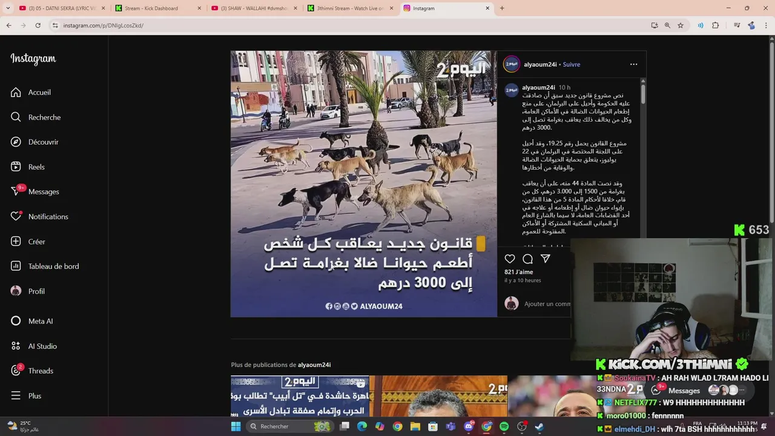Open the first related post thumbnail
Viewport: 775px width, 436px height.
coord(300,396)
